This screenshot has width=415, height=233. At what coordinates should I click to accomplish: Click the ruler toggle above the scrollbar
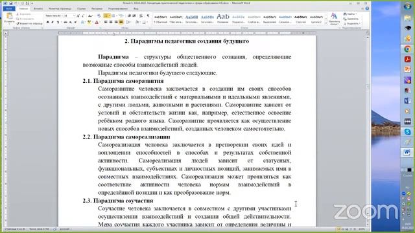pyautogui.click(x=368, y=33)
